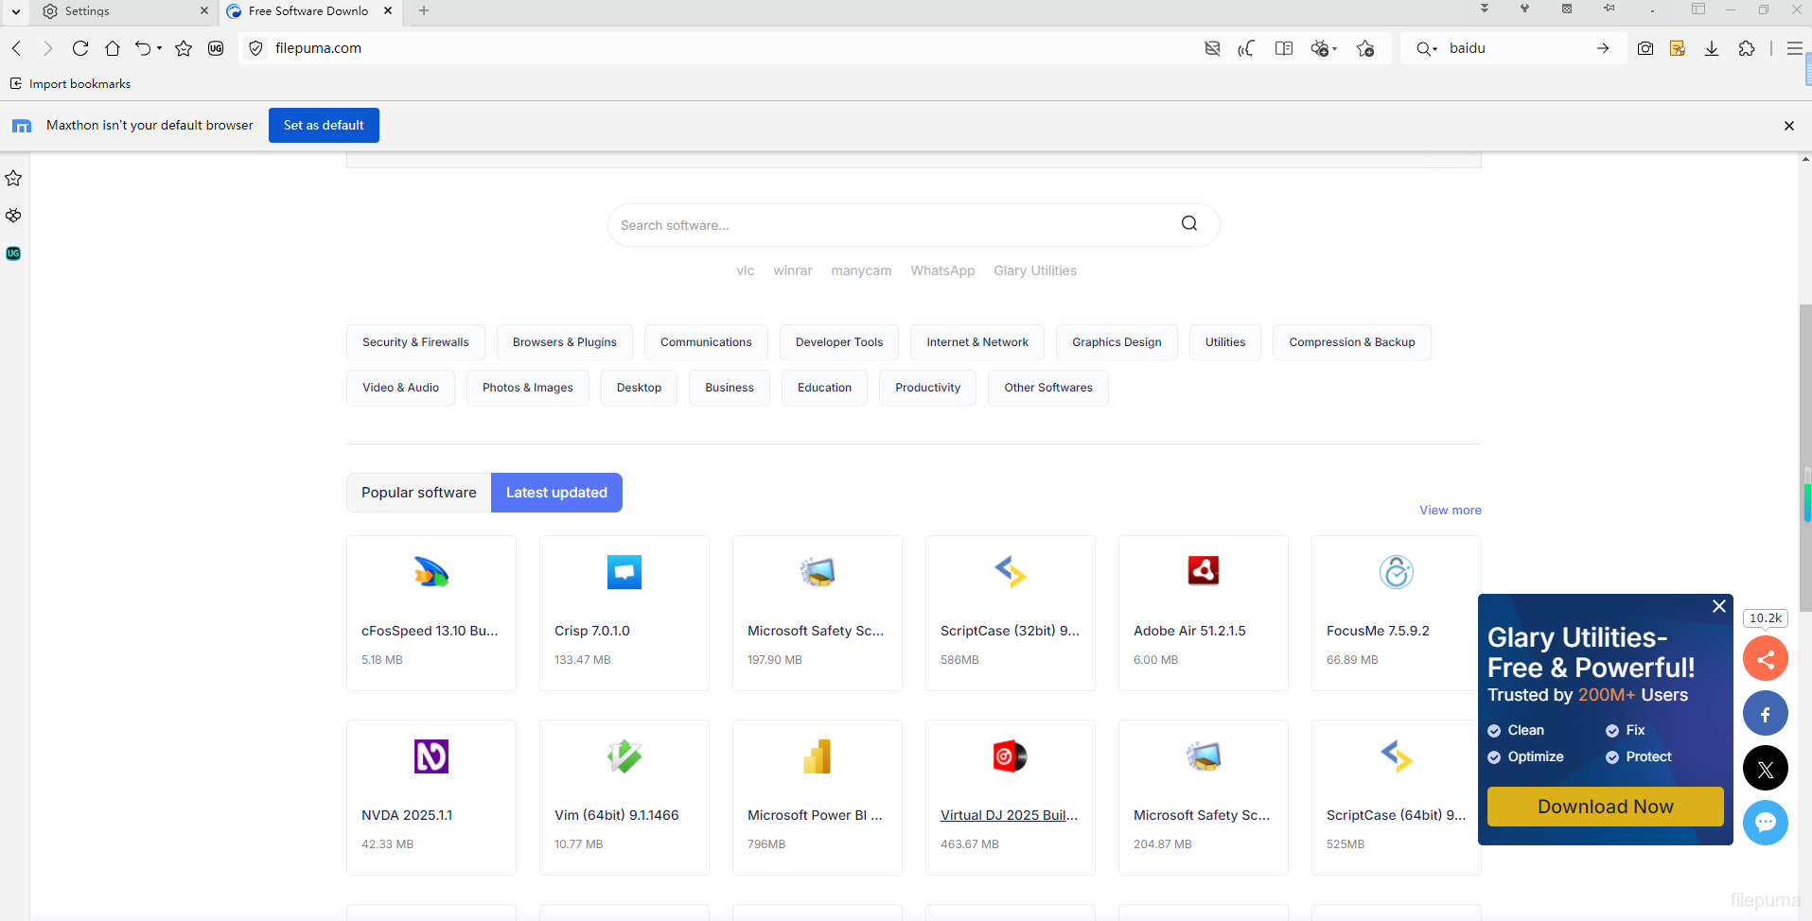
Task: Open cFosSpeed 13.10 software card
Action: click(x=431, y=613)
